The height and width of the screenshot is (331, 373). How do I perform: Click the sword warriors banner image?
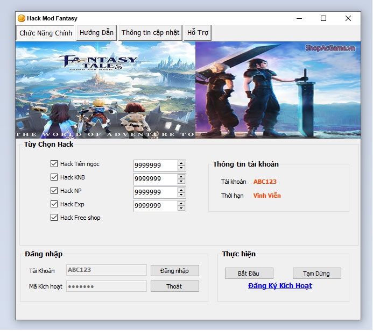[x=278, y=90]
